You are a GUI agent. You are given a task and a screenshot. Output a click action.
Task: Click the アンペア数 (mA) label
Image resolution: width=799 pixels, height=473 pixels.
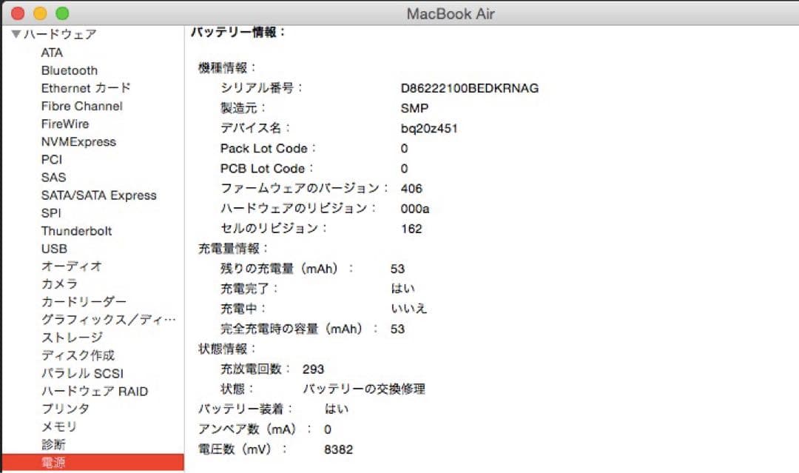[x=254, y=429]
